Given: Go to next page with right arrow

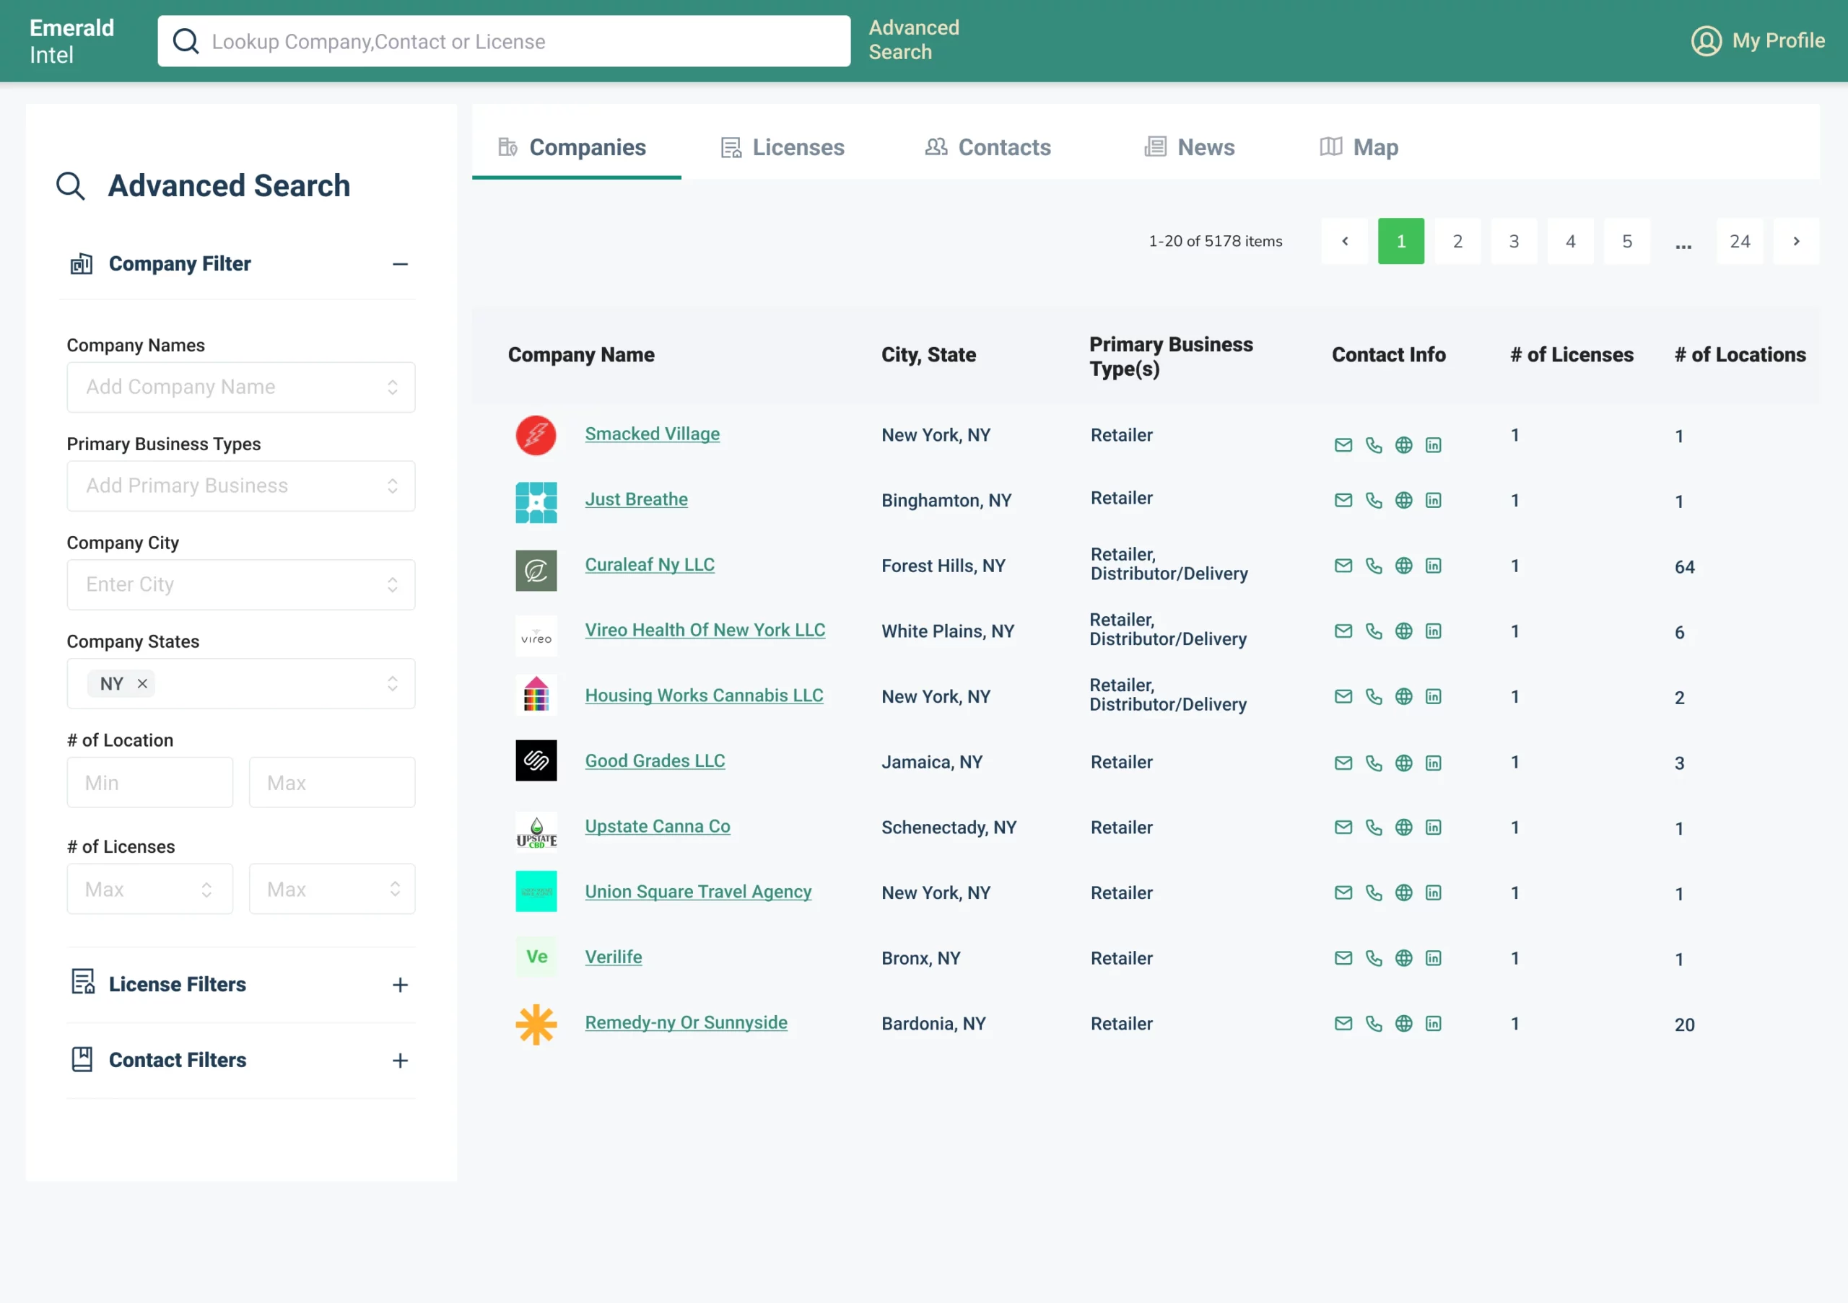Looking at the screenshot, I should point(1796,241).
